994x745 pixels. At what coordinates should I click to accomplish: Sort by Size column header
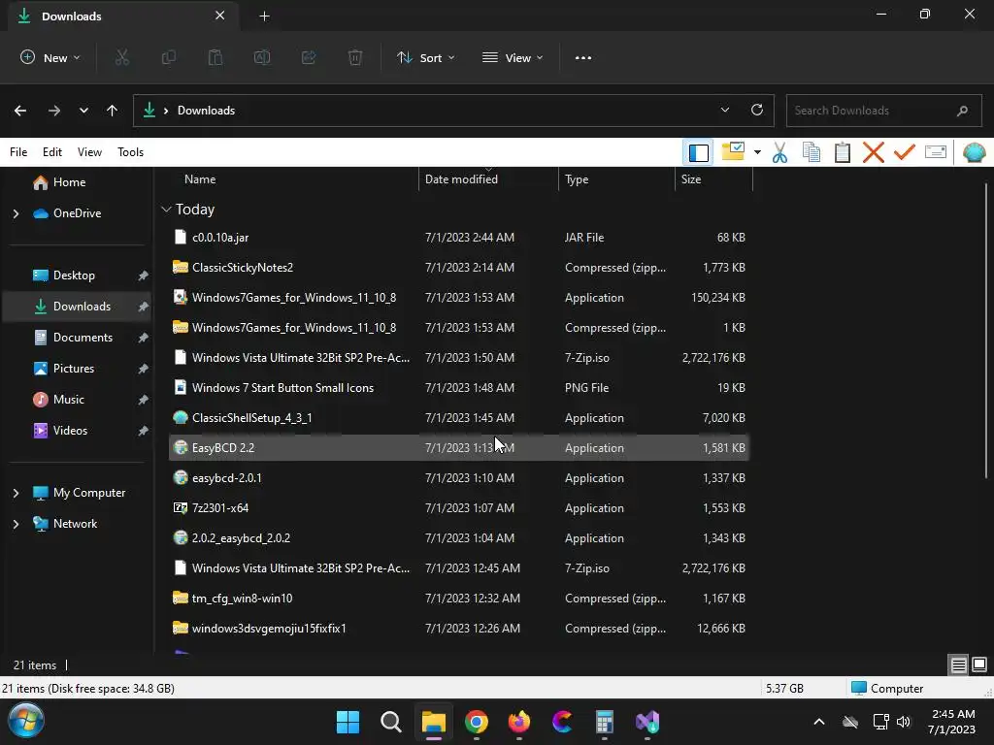pyautogui.click(x=713, y=179)
